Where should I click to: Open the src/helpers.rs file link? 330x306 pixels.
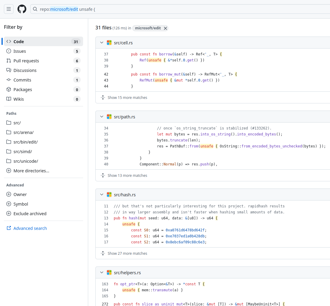tap(127, 272)
